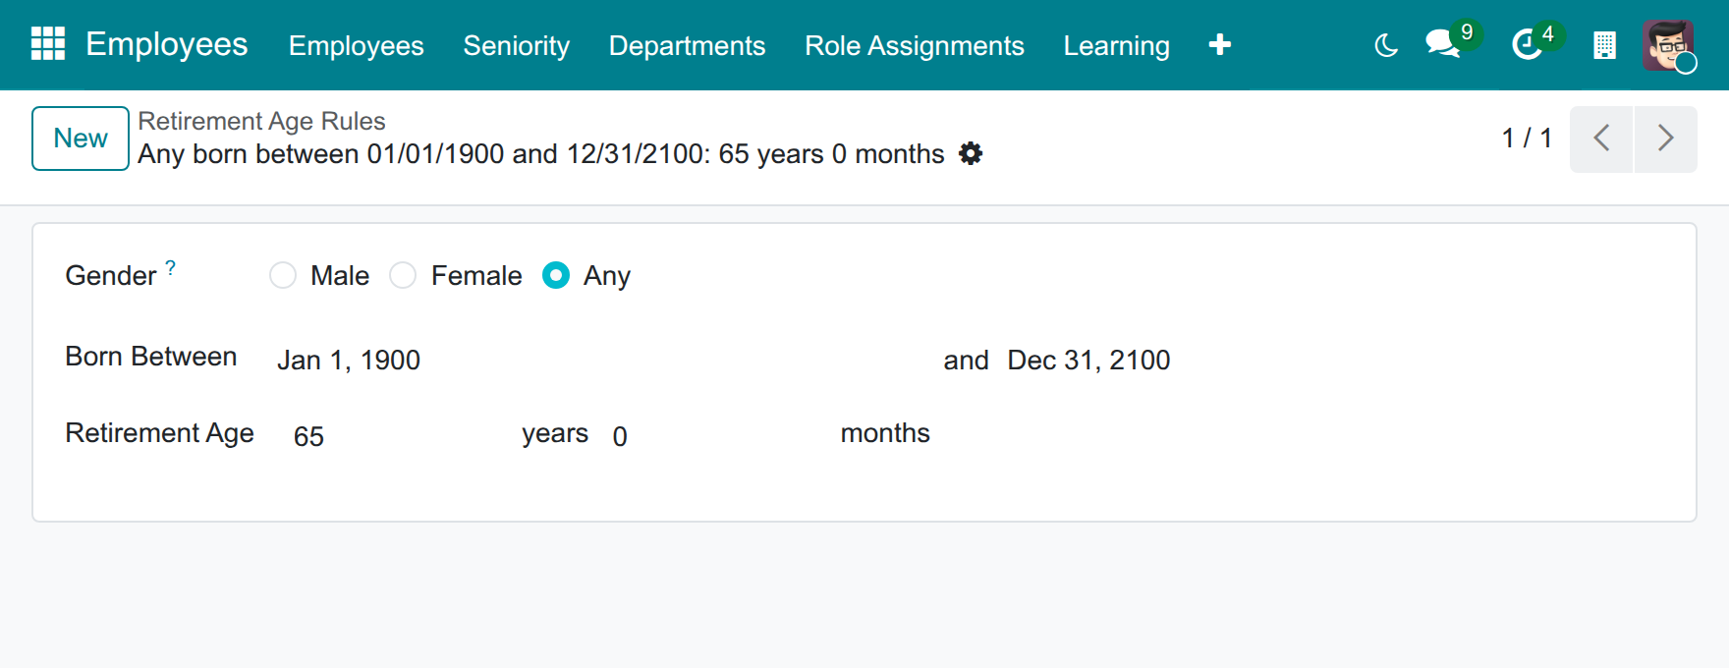The image size is (1729, 668).
Task: Open the activities clock icon
Action: (x=1527, y=44)
